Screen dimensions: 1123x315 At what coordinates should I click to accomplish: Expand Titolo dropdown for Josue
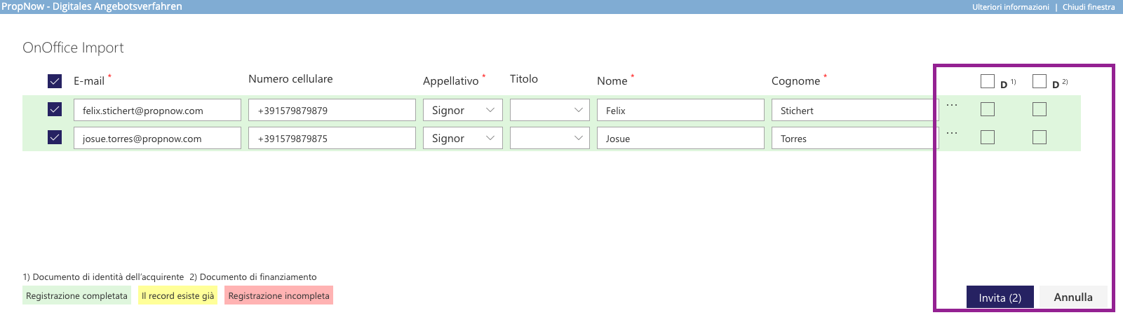coord(550,138)
